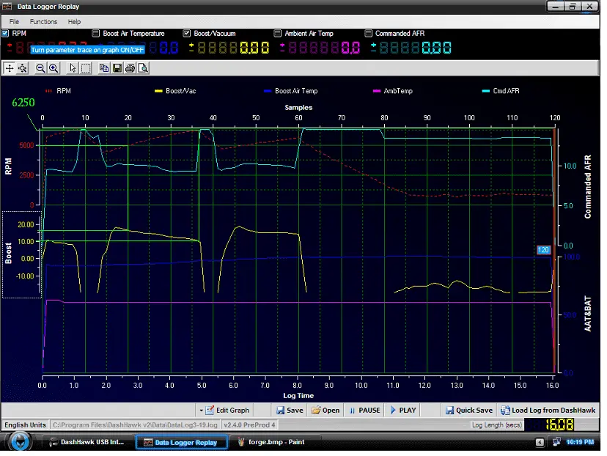The image size is (607, 456).
Task: Copy graph using the copy icon
Action: click(104, 68)
